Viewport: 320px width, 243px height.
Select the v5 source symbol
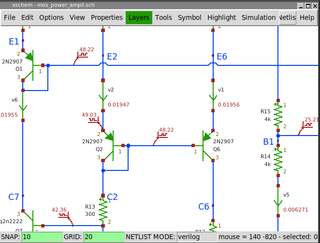[278, 202]
